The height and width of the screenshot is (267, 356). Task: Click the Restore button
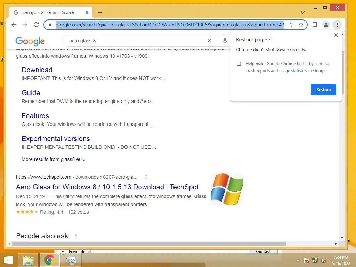(323, 90)
